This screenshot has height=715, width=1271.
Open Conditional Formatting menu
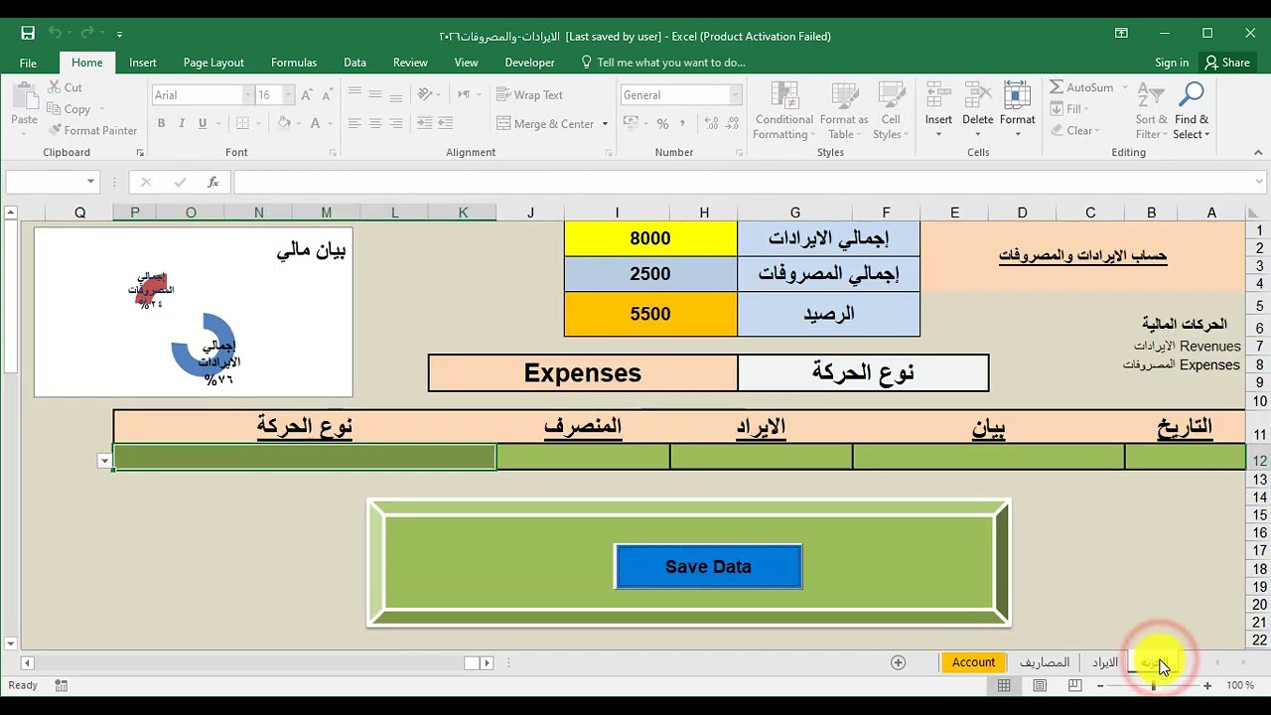pyautogui.click(x=783, y=111)
